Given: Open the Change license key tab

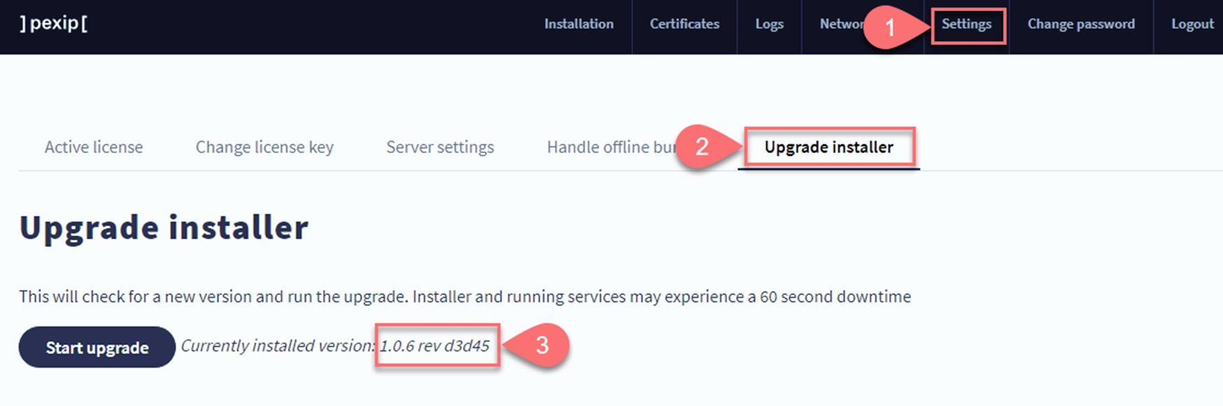Looking at the screenshot, I should tap(264, 147).
